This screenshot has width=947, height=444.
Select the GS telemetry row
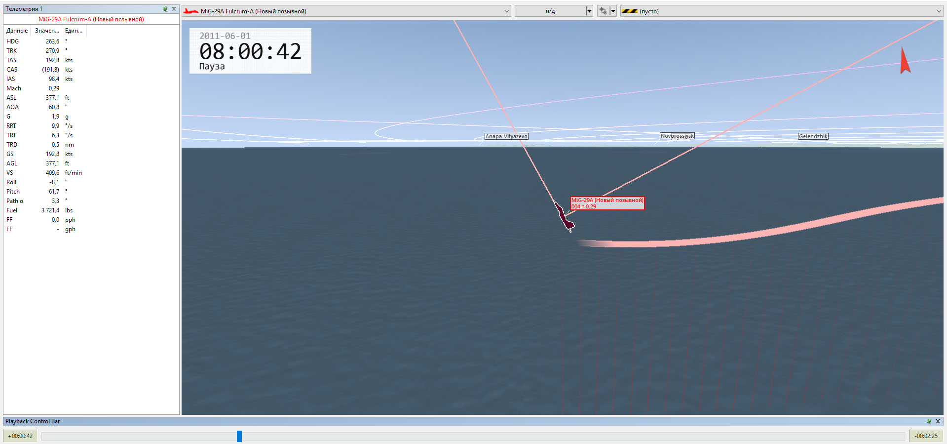[x=91, y=154]
